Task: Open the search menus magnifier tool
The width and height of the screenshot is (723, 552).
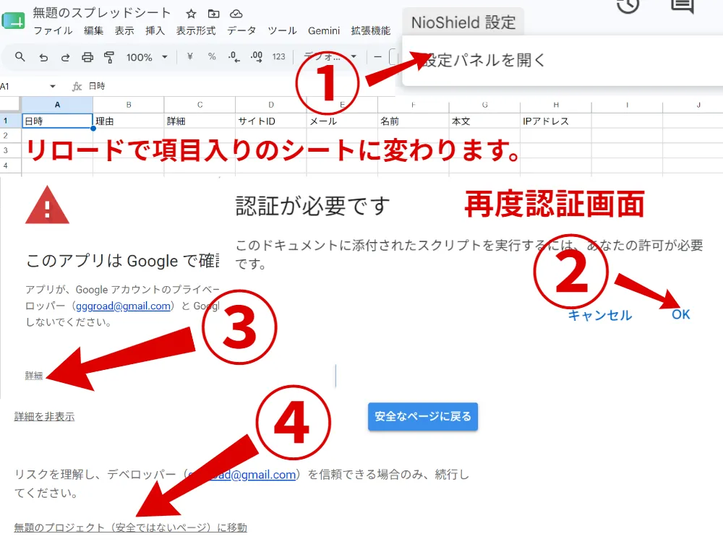Action: [20, 56]
